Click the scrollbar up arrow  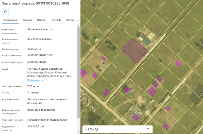tap(79, 26)
